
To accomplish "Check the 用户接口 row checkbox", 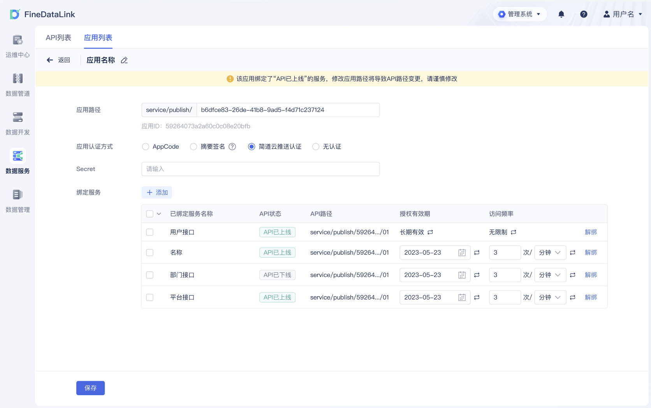I will 150,232.
